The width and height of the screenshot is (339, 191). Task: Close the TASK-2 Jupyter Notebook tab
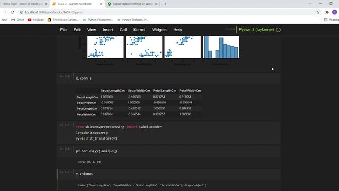101,4
